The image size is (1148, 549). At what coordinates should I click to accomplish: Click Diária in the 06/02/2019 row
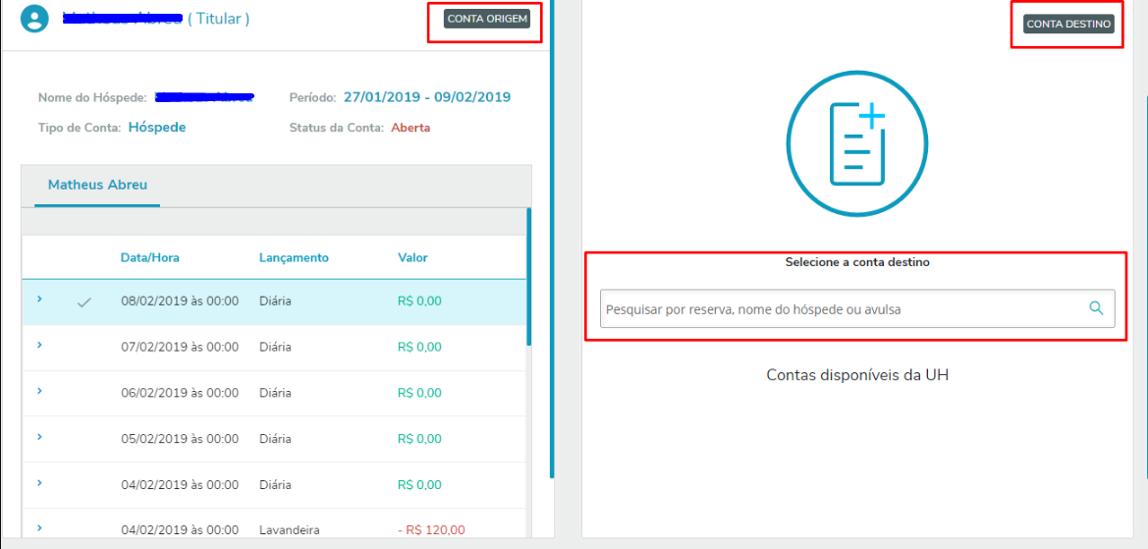point(275,393)
